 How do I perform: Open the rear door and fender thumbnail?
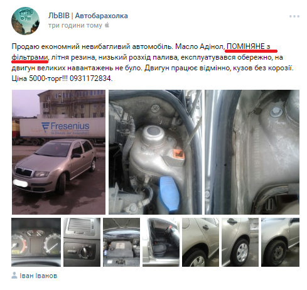[200, 242]
